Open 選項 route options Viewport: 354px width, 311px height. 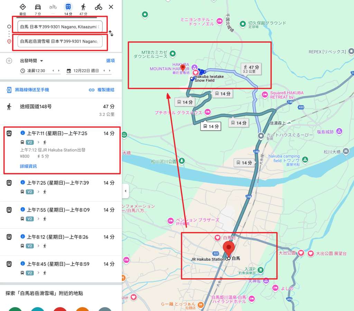(x=110, y=61)
